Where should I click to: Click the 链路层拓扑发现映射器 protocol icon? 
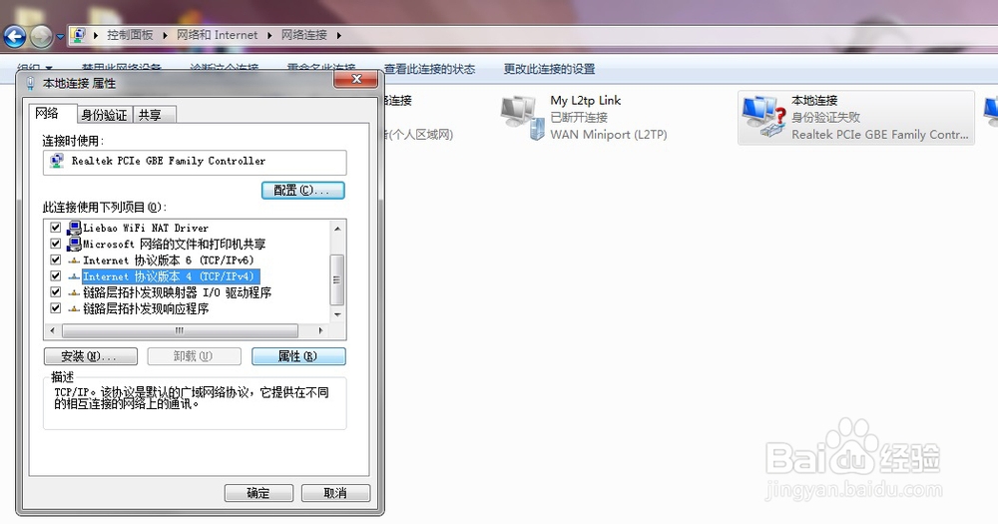click(x=74, y=292)
